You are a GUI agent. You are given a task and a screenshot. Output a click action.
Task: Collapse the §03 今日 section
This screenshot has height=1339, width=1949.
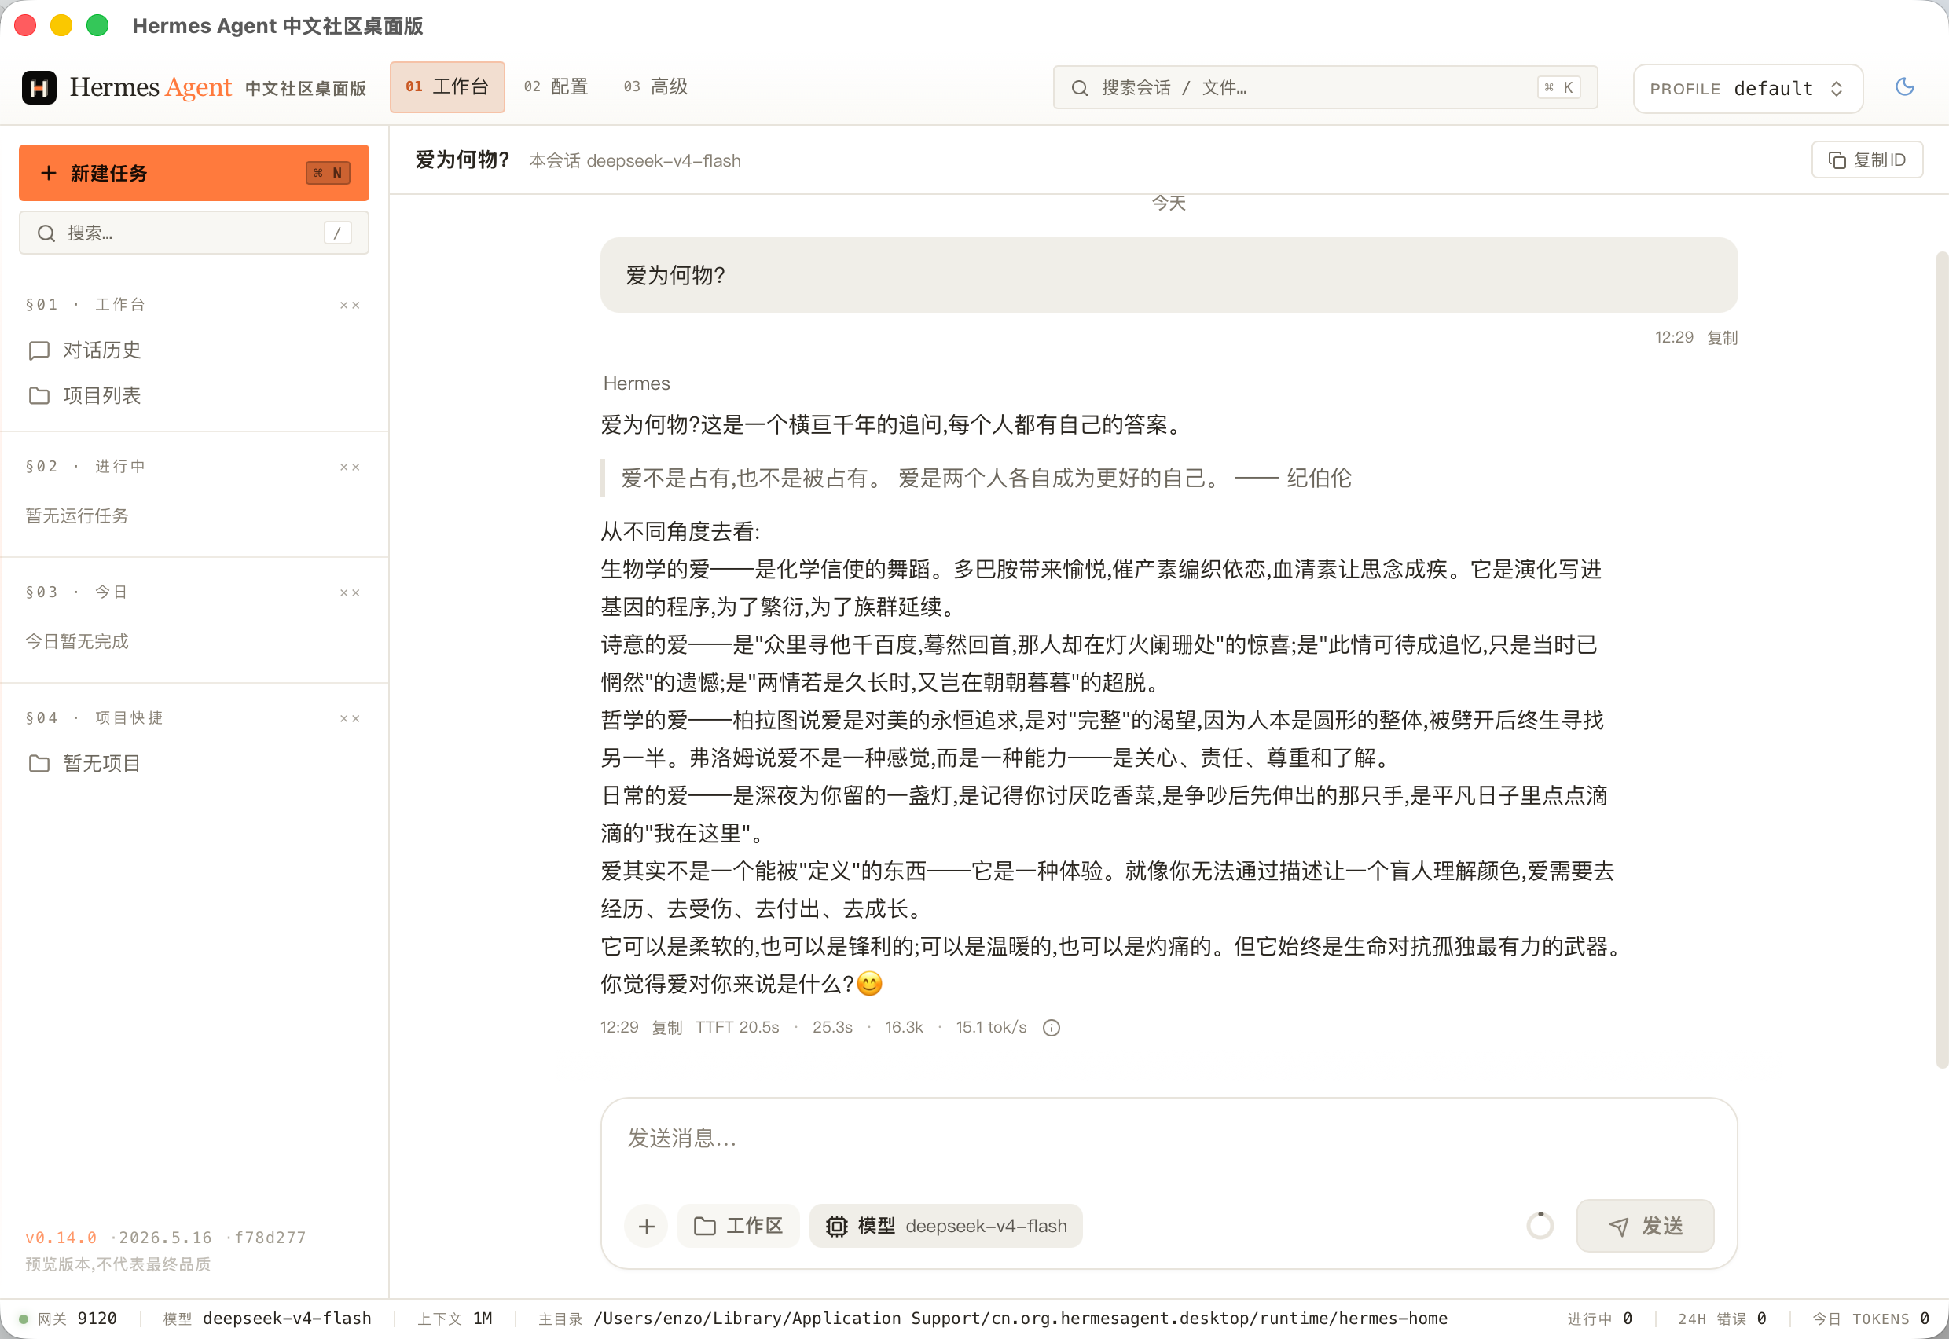(350, 593)
